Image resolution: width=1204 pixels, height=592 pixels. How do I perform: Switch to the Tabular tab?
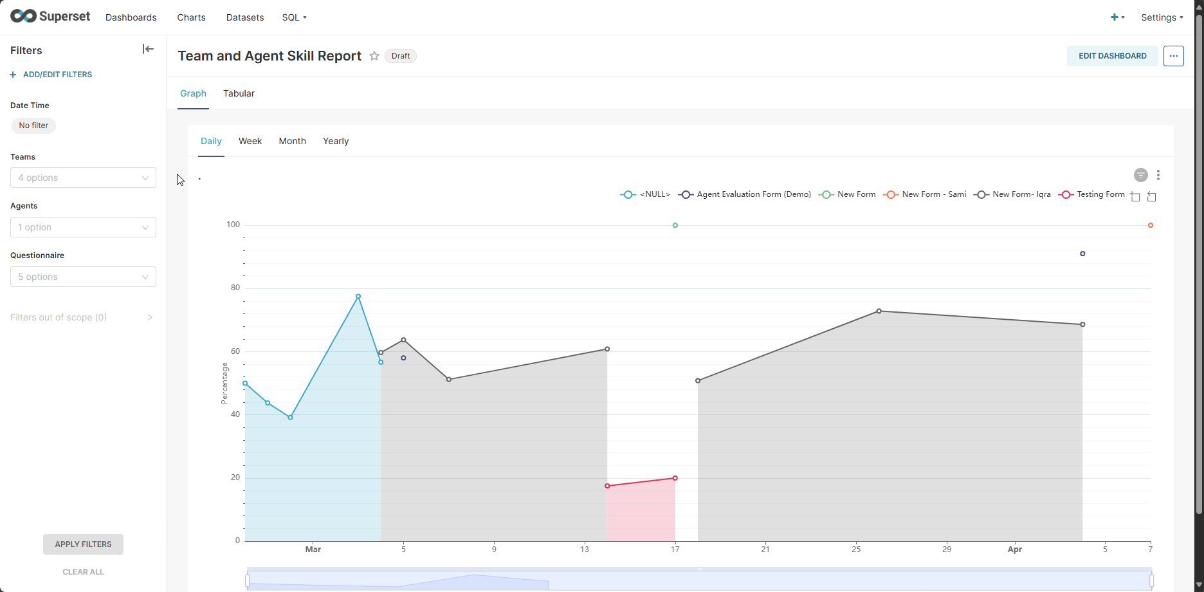pyautogui.click(x=239, y=93)
